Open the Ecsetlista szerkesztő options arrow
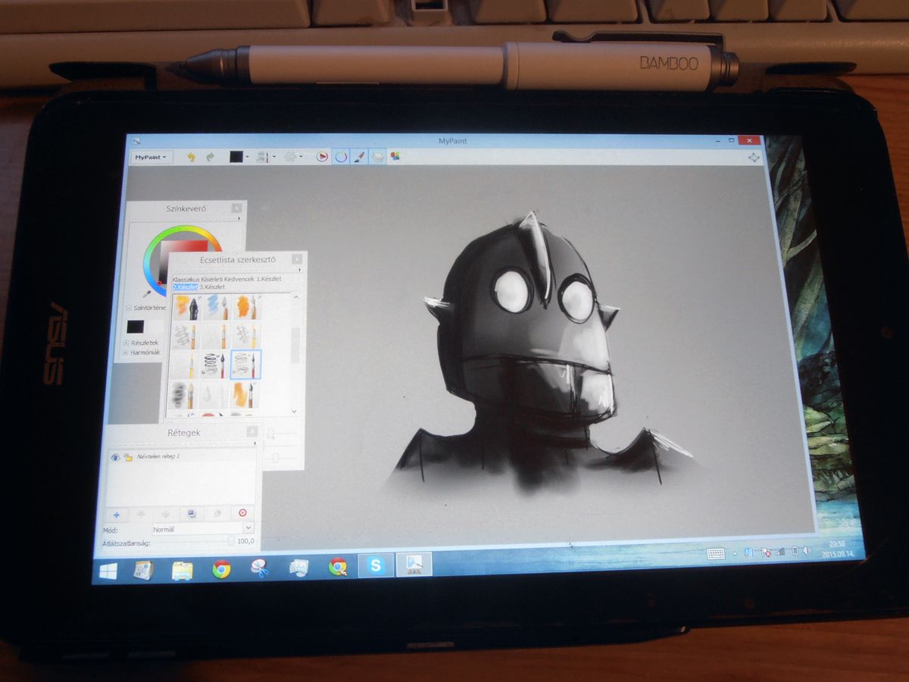This screenshot has width=909, height=682. (x=298, y=271)
